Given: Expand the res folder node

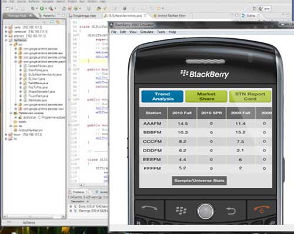Looking at the screenshot, I should pos(11,126).
